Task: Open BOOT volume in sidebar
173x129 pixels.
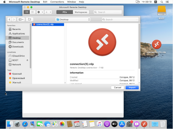Action: 15,60
